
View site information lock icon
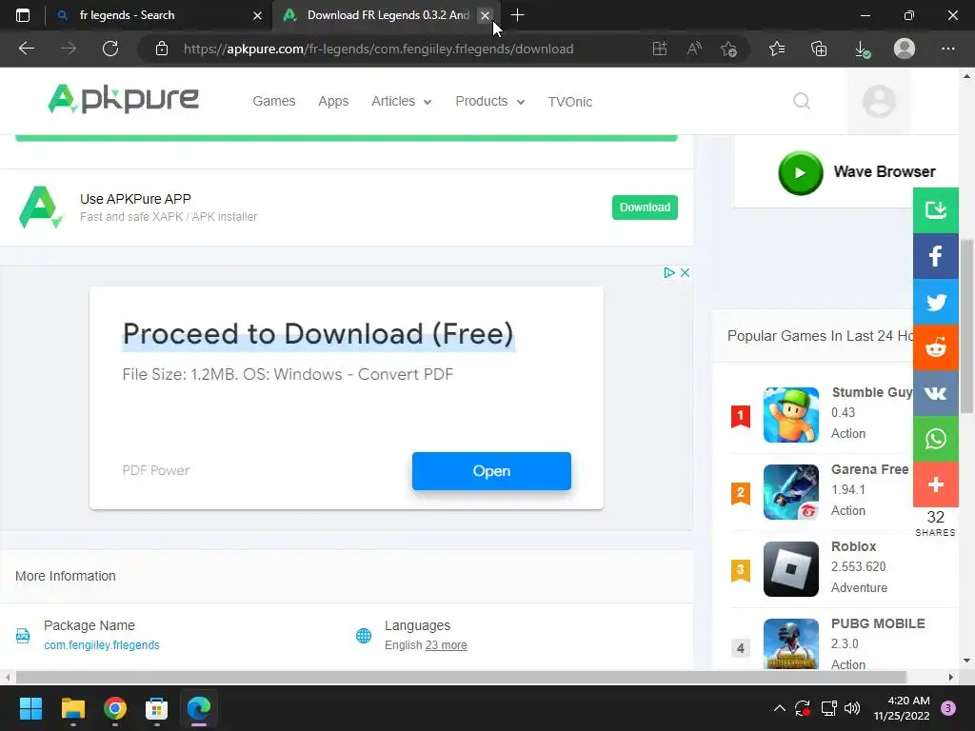pos(162,49)
